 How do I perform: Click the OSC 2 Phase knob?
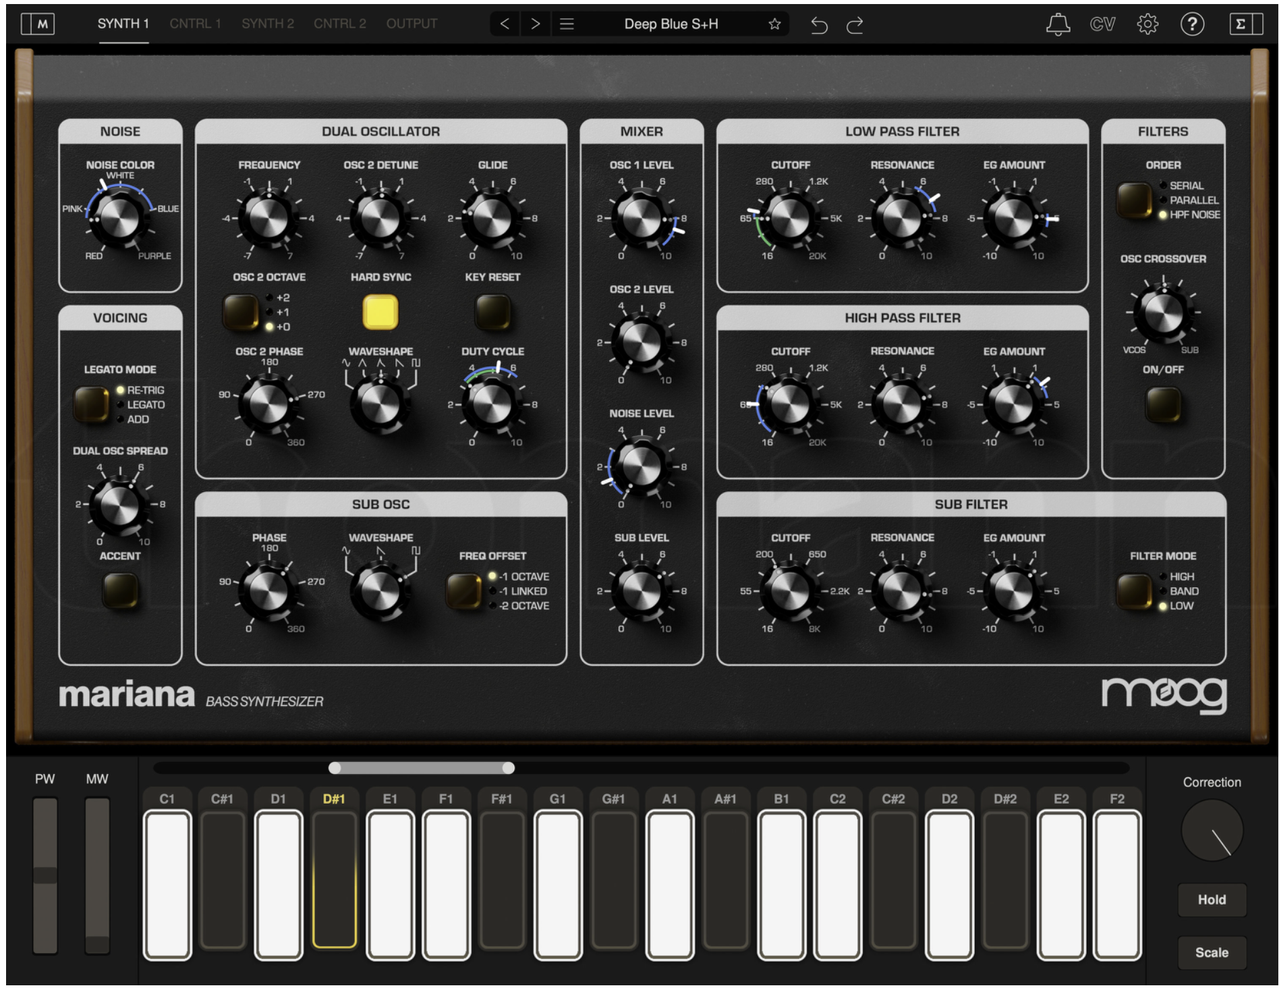pos(268,404)
